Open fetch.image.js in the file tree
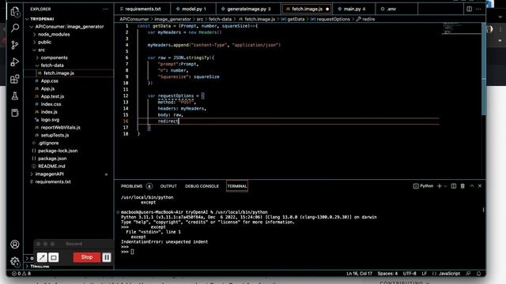Image resolution: width=506 pixels, height=284 pixels. [x=59, y=73]
